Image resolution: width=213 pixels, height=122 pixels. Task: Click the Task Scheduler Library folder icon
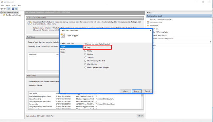click(4, 15)
